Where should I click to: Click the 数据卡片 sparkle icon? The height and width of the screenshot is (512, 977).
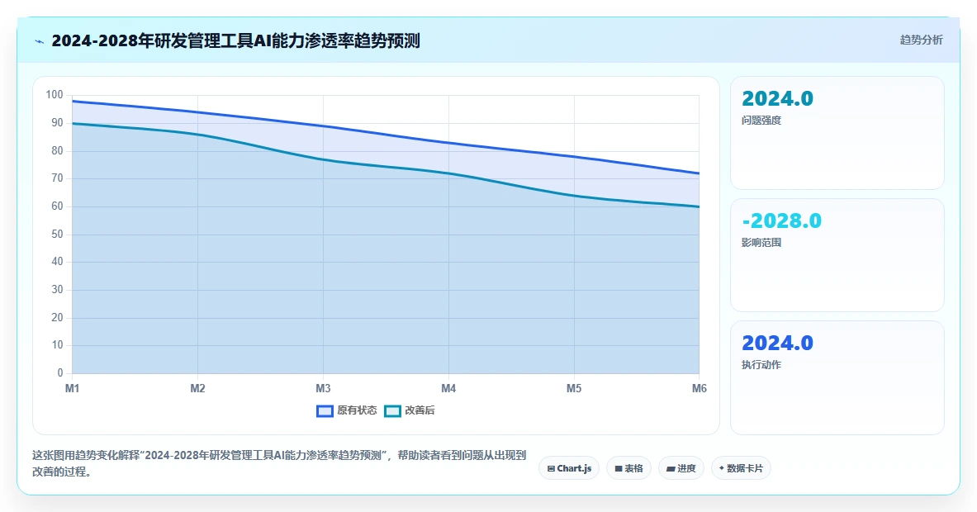(722, 467)
